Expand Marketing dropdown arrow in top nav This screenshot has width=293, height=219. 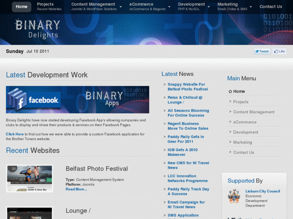(x=251, y=7)
